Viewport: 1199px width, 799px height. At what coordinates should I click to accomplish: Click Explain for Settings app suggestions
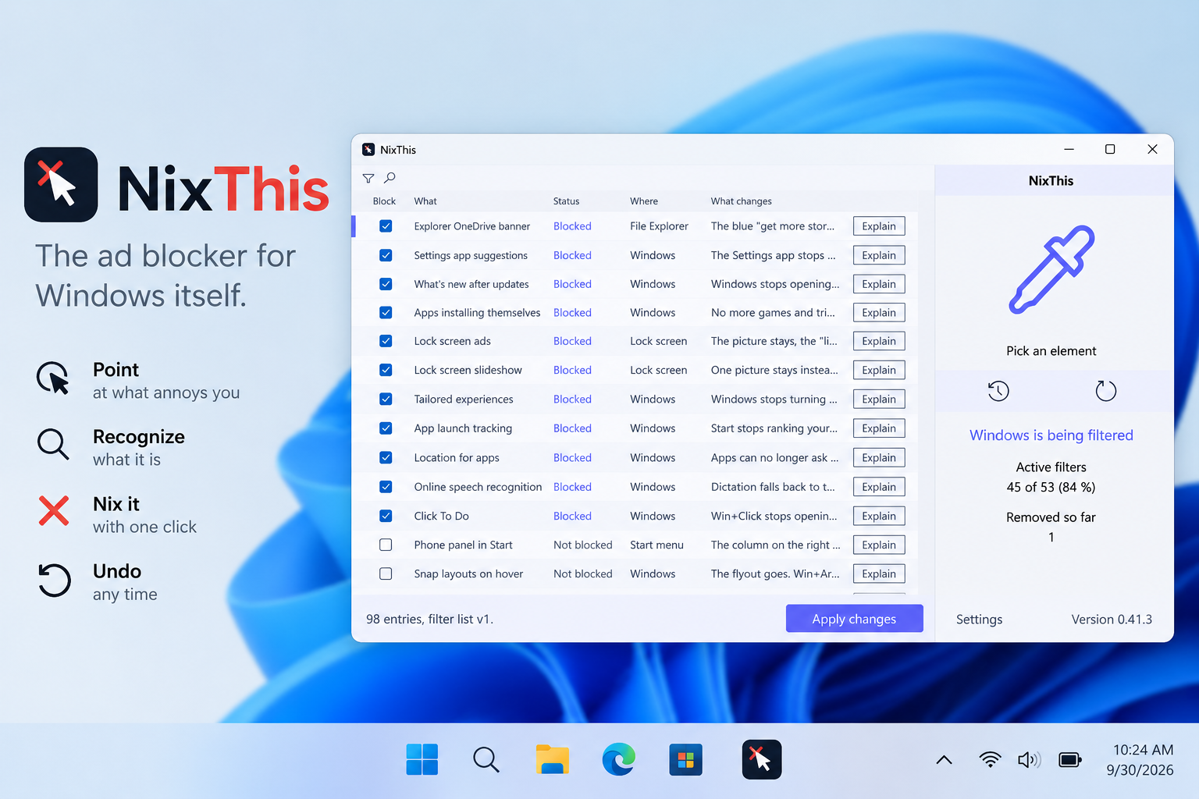coord(879,255)
